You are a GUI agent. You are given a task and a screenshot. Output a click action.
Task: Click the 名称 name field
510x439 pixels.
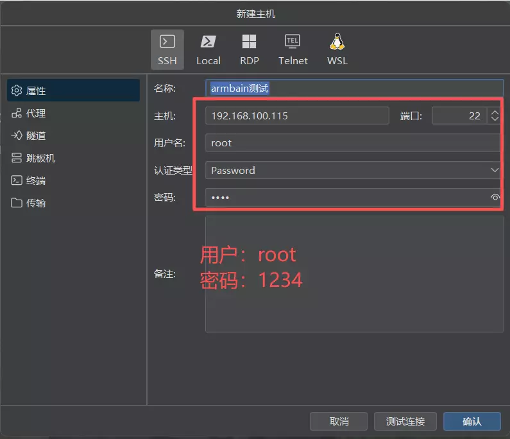coord(355,88)
